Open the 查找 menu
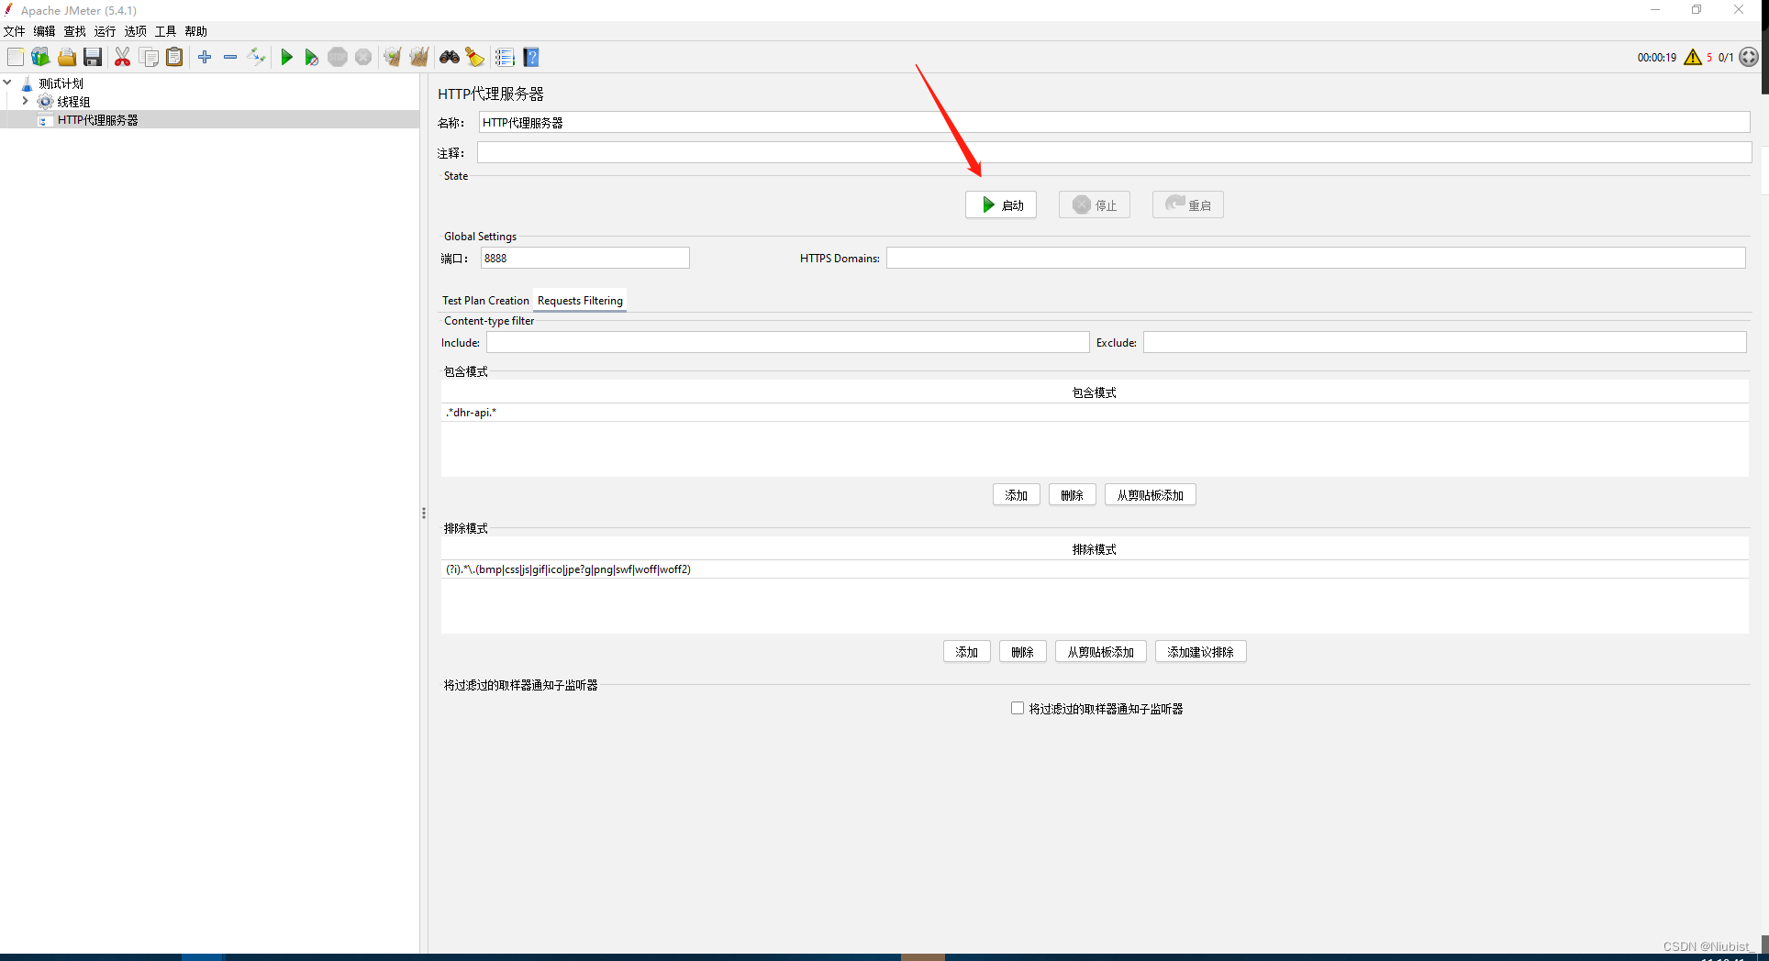This screenshot has height=961, width=1769. pos(75,31)
